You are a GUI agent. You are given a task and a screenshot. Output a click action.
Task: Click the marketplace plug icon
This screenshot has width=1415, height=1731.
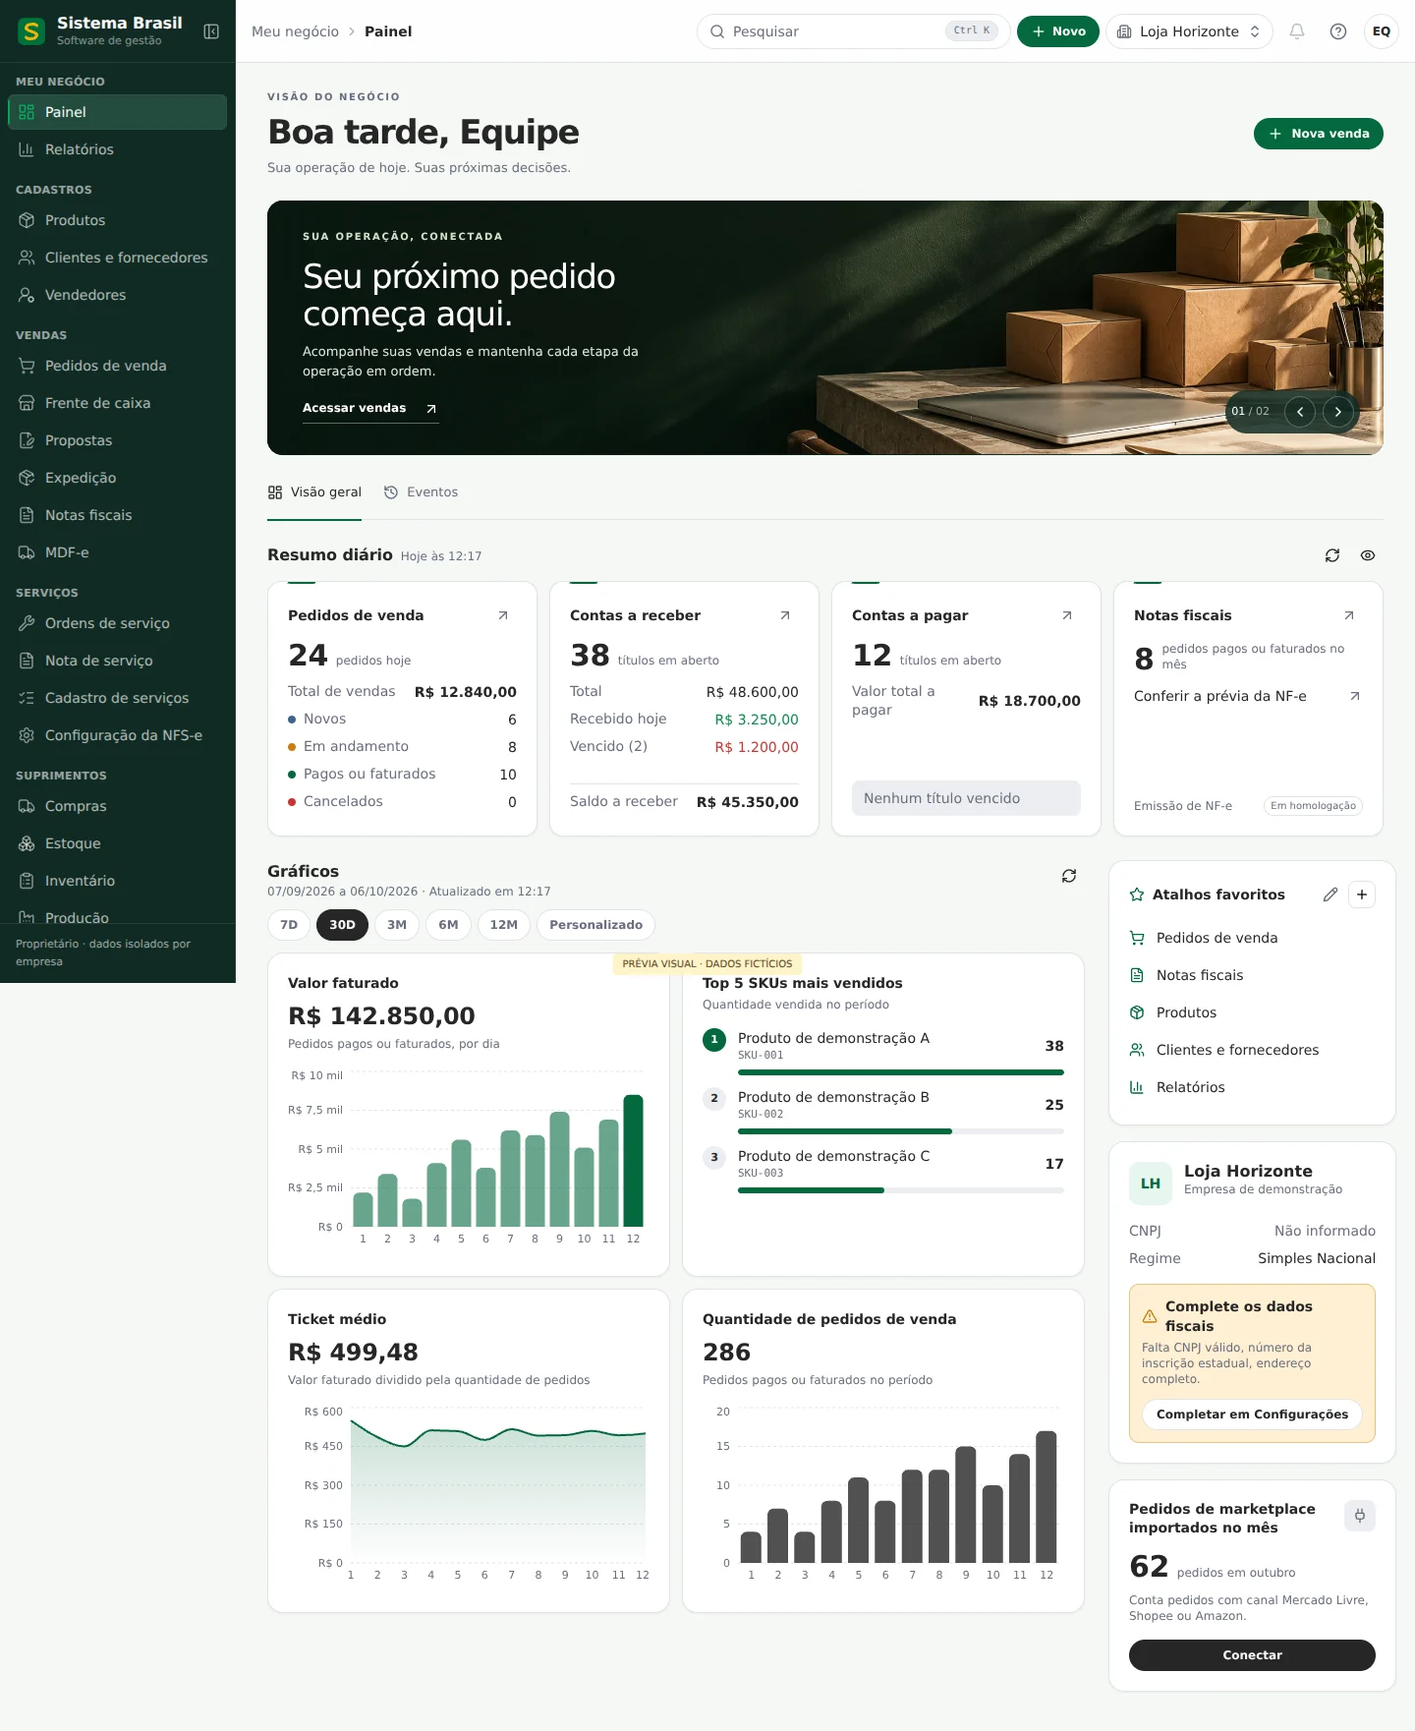(x=1360, y=1516)
